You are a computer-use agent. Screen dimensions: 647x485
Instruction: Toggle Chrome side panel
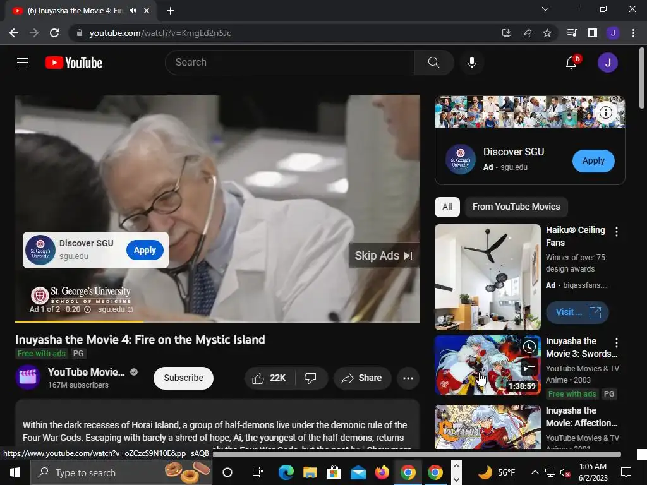(593, 33)
